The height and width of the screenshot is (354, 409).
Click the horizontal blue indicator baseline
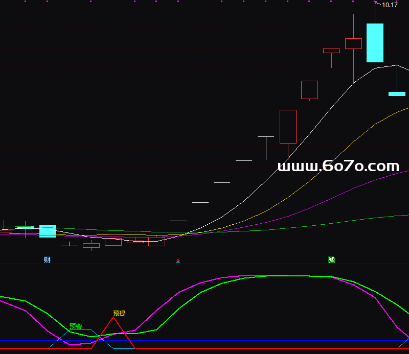click(204, 341)
